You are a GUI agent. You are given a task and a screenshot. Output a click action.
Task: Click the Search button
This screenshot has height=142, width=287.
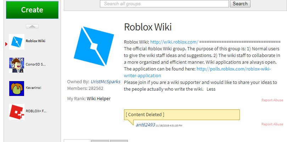[x=240, y=4]
